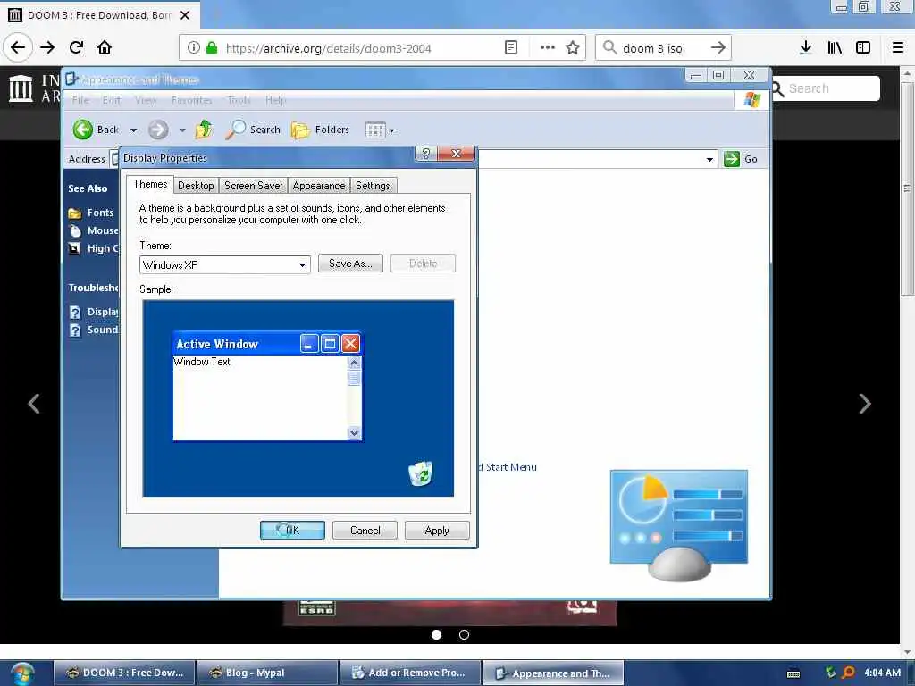Open the Firefox home page
This screenshot has height=686, width=915.
pos(105,47)
